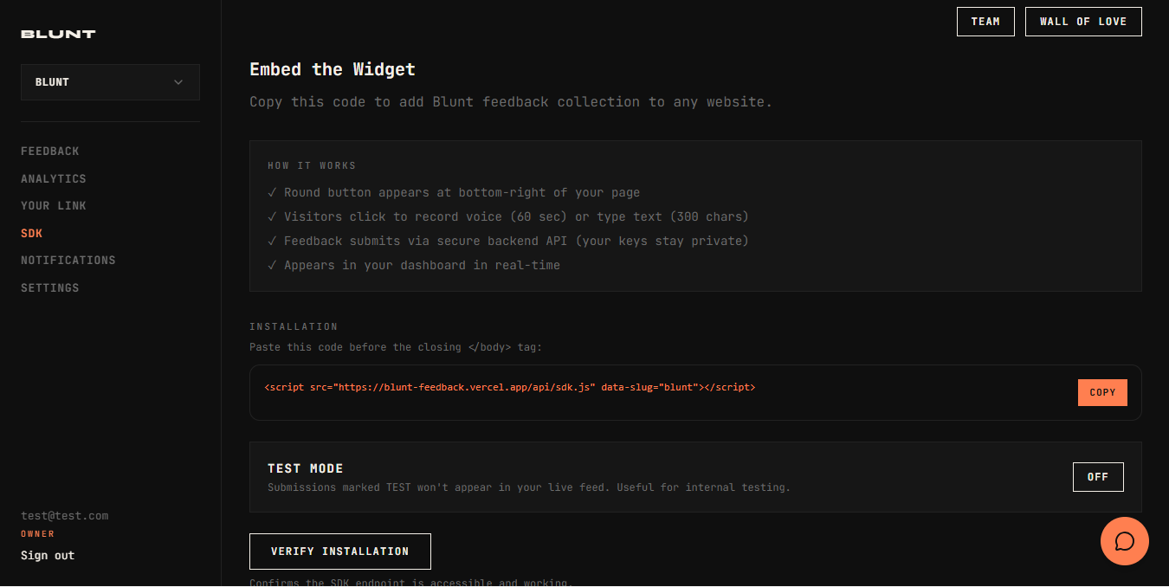Click the OWNER role label
Viewport: 1169px width, 587px height.
point(38,534)
